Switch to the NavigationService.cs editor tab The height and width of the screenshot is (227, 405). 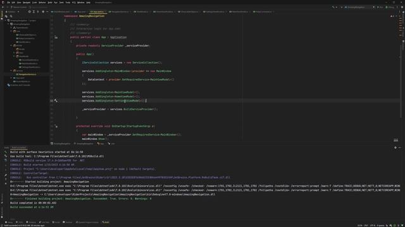(120, 11)
